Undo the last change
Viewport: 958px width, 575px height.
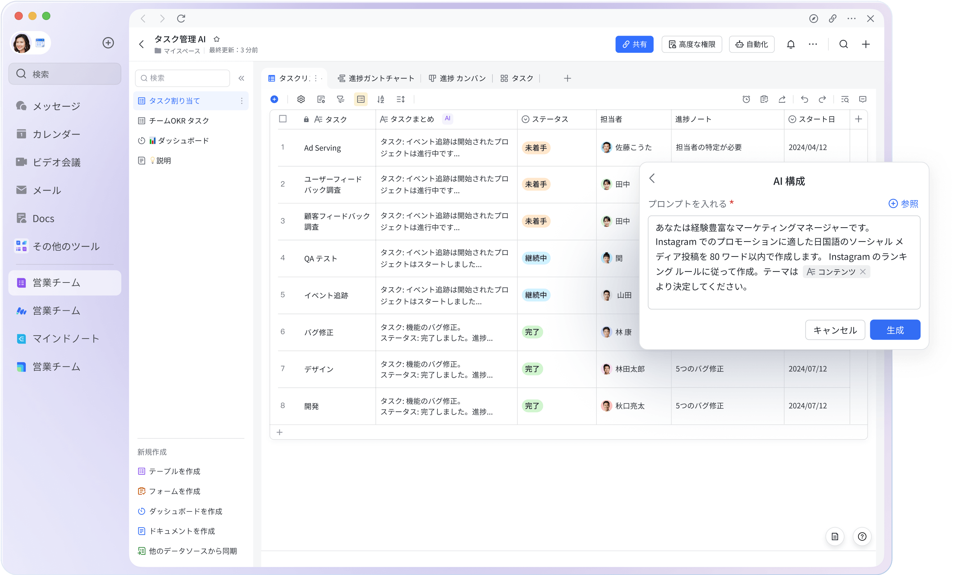(804, 99)
